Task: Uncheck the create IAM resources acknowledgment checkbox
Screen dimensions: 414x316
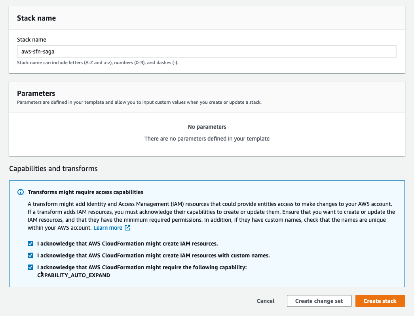Action: (x=30, y=244)
